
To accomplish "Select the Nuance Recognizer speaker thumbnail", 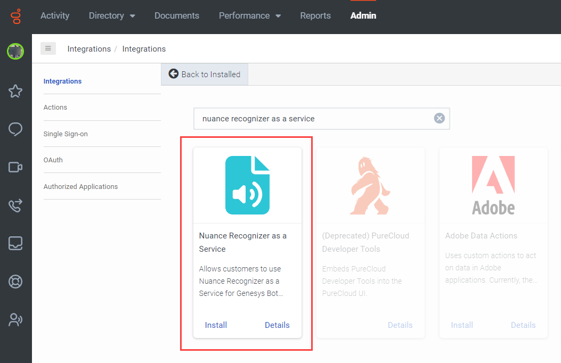I will point(247,185).
